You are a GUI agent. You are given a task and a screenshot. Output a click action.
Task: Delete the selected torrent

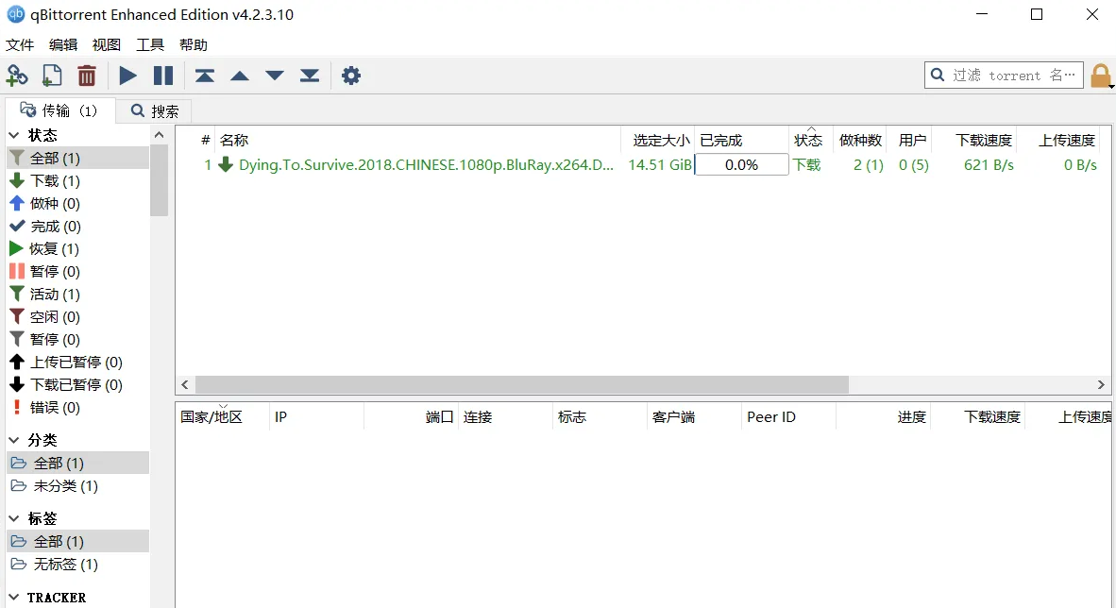coord(87,75)
